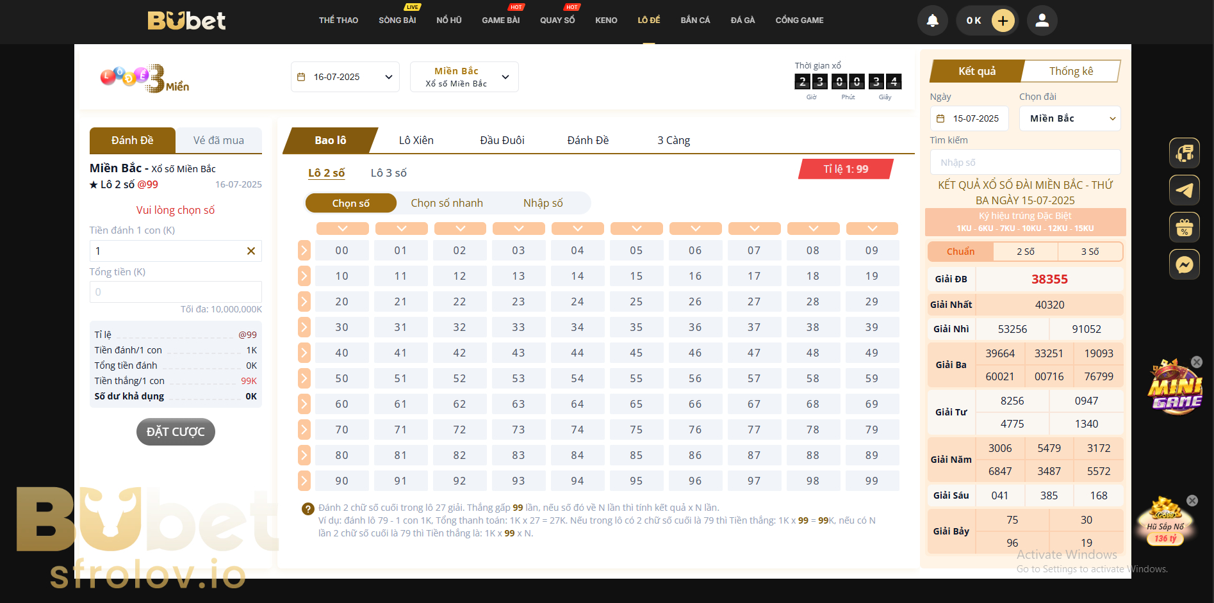Viewport: 1214px width, 603px height.
Task: Switch to Chọn số nhanh mode
Action: click(447, 203)
